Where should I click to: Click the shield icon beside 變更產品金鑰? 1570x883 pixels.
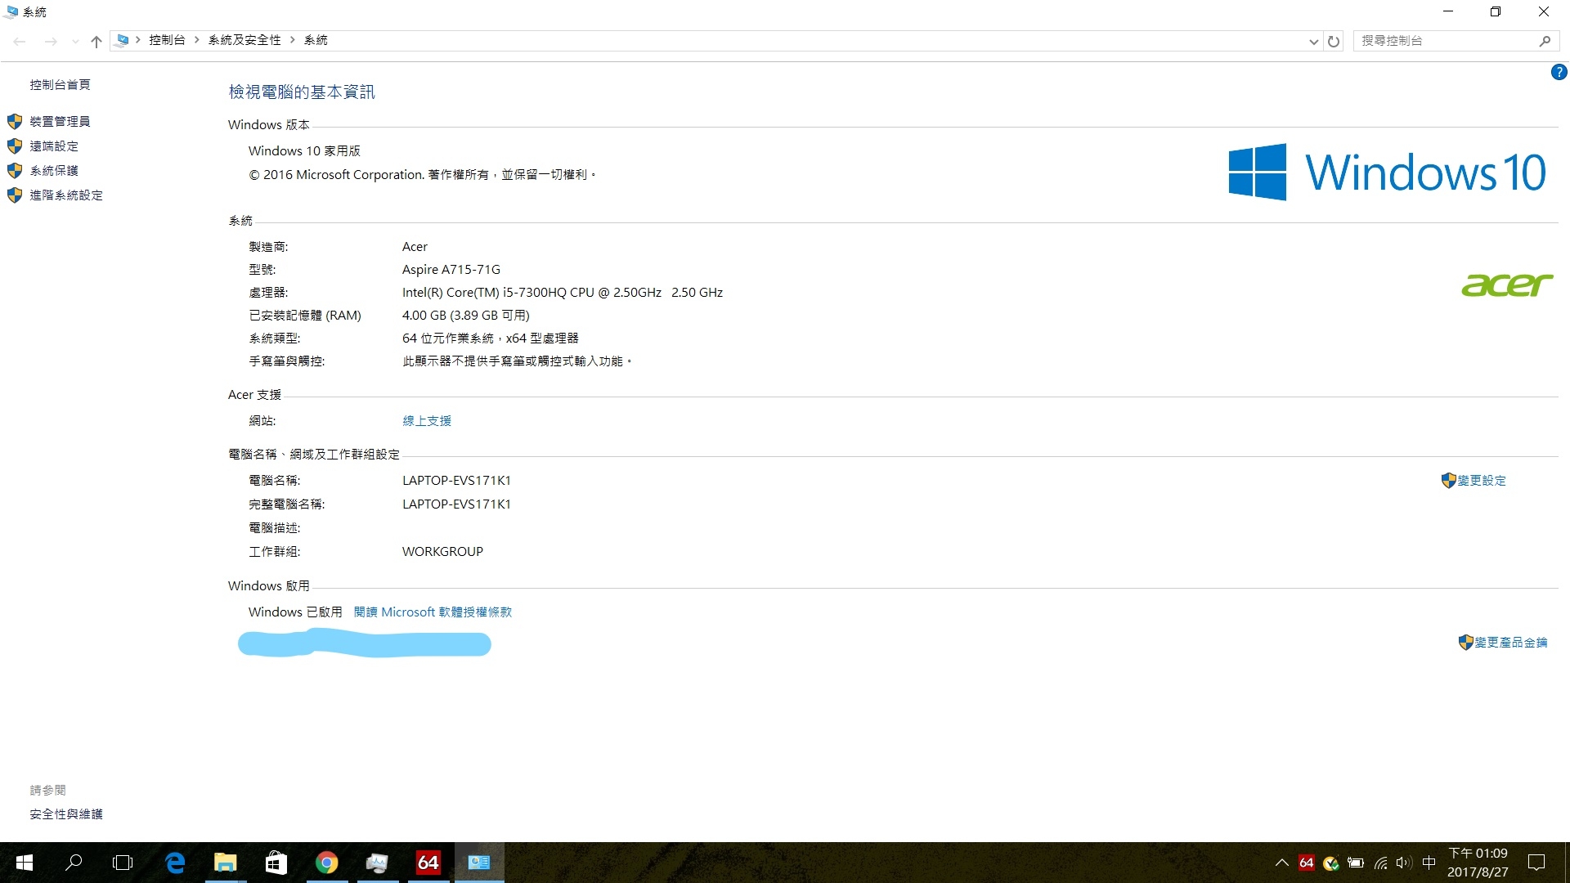[x=1465, y=643]
